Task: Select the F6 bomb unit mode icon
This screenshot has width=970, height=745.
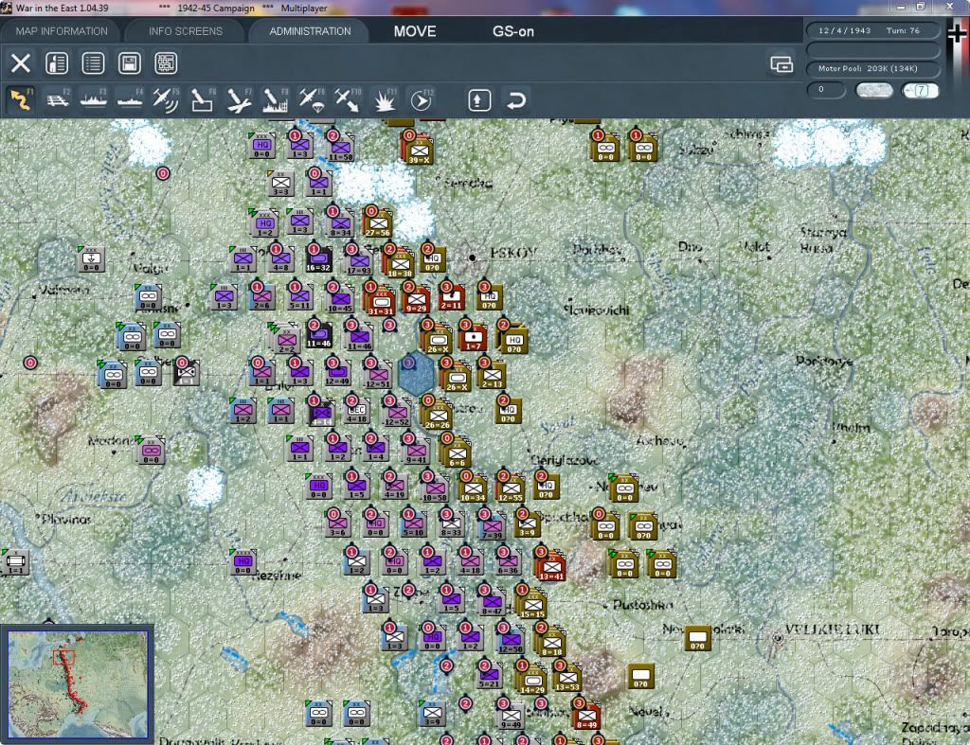Action: [x=203, y=99]
